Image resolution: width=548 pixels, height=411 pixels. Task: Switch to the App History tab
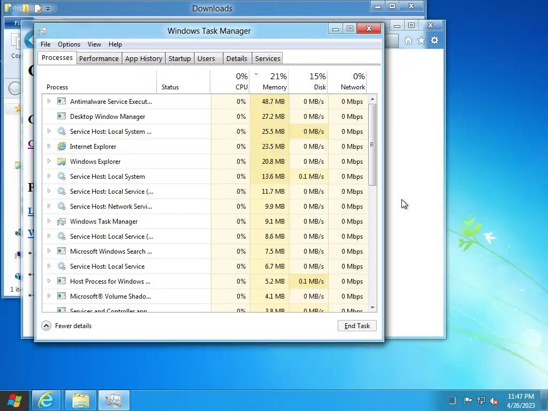tap(143, 58)
